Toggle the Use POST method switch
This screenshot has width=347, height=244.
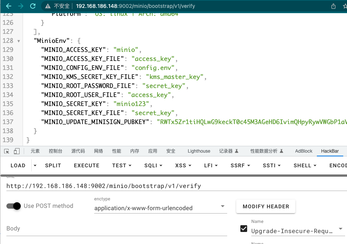[14, 206]
